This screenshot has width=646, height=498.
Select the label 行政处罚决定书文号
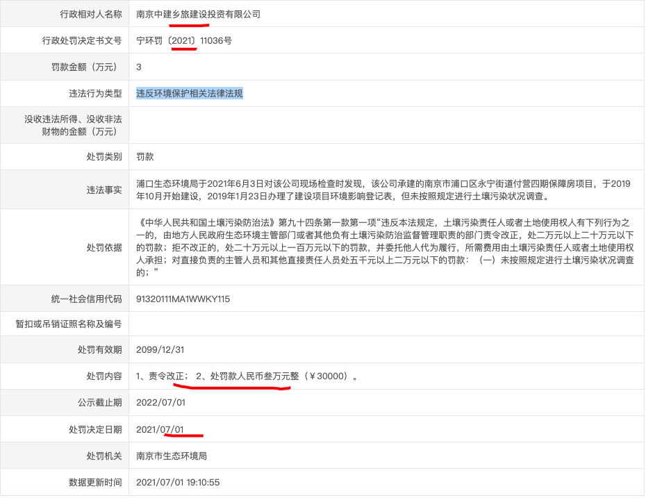pyautogui.click(x=82, y=41)
